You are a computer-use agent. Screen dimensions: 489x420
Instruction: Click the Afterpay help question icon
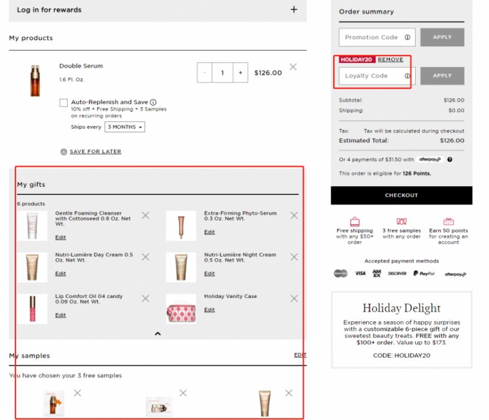[450, 159]
